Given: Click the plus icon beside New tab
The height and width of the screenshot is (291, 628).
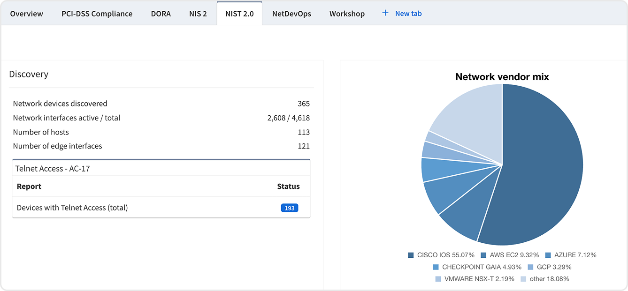Looking at the screenshot, I should click(385, 13).
